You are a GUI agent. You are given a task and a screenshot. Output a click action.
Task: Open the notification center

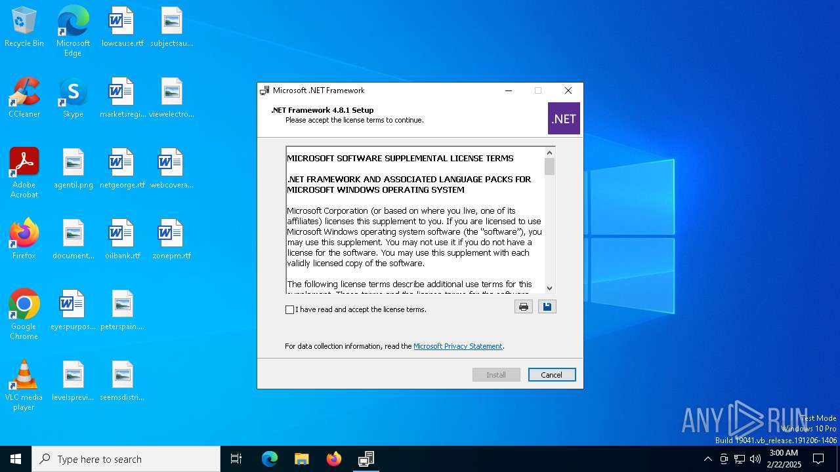(818, 459)
